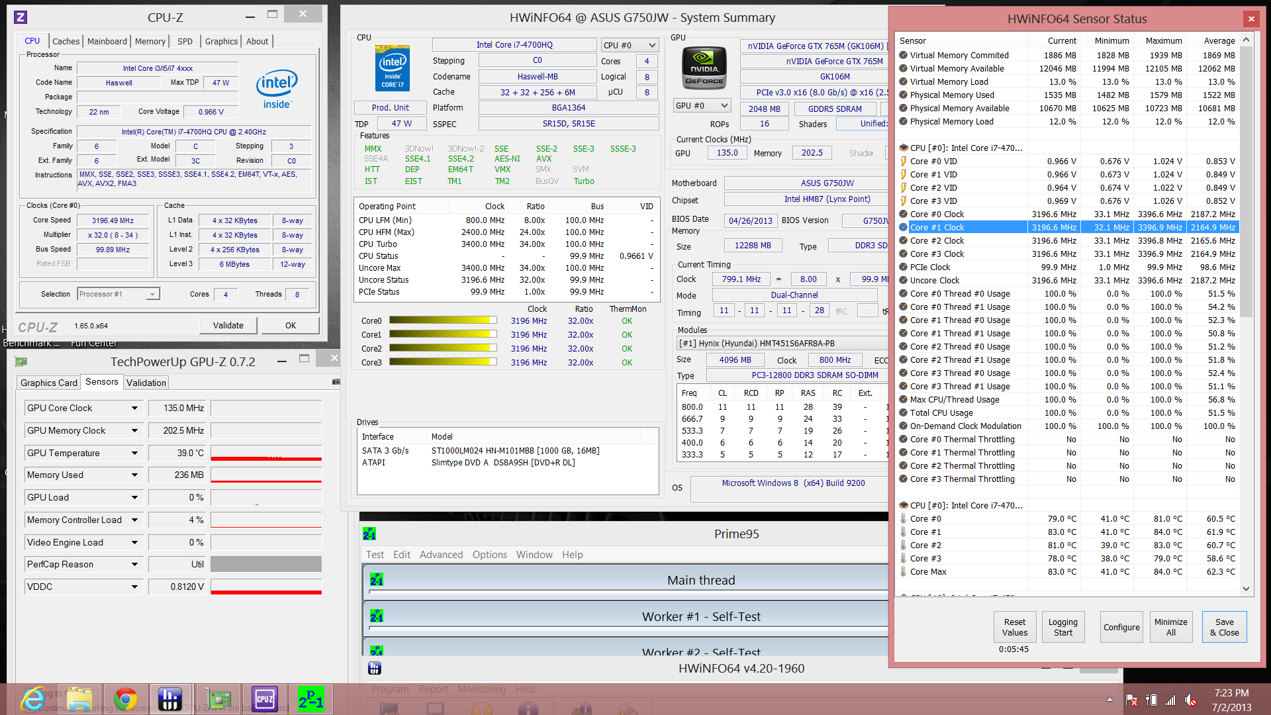Image resolution: width=1271 pixels, height=715 pixels.
Task: Click the Reset Values button
Action: (1014, 627)
